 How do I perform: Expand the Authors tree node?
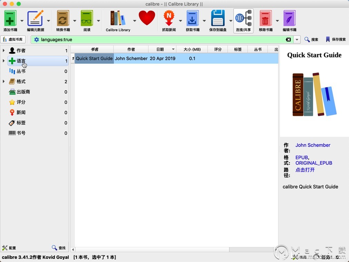(3, 50)
